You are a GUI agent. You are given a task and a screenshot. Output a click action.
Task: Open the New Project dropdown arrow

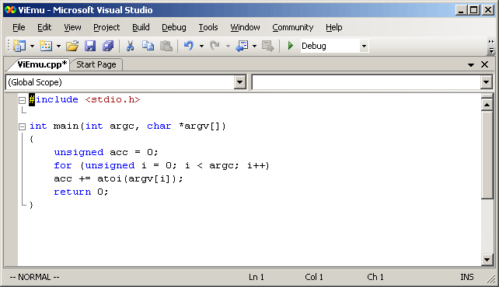(32, 47)
